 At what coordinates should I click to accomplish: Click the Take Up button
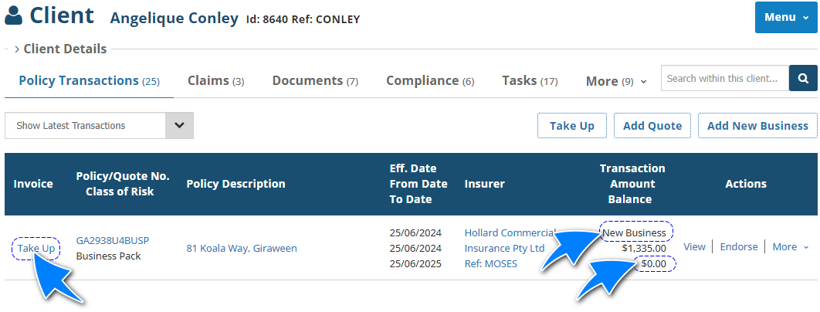(571, 126)
